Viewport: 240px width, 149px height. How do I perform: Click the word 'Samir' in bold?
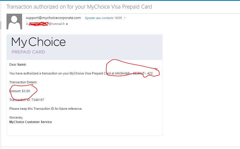point(22,65)
